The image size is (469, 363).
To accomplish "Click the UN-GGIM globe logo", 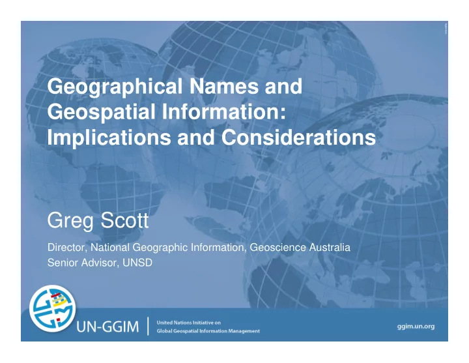I will 53,308.
